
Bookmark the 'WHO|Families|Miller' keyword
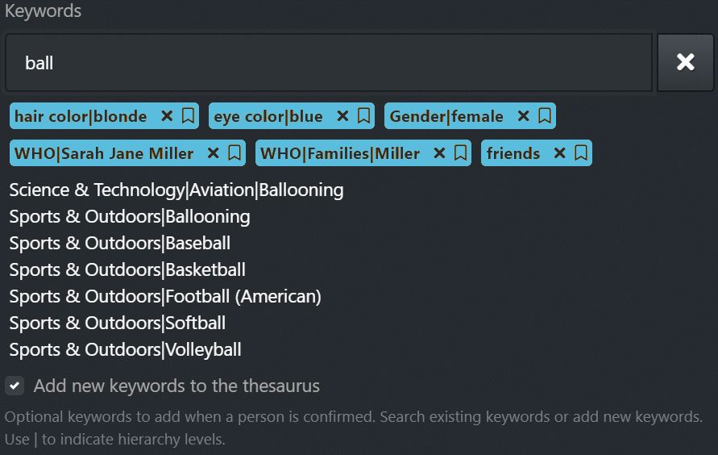pyautogui.click(x=461, y=153)
